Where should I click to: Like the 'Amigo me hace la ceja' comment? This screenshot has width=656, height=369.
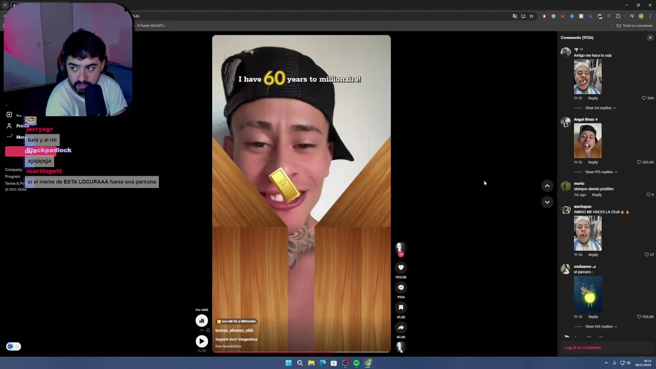pos(644,98)
